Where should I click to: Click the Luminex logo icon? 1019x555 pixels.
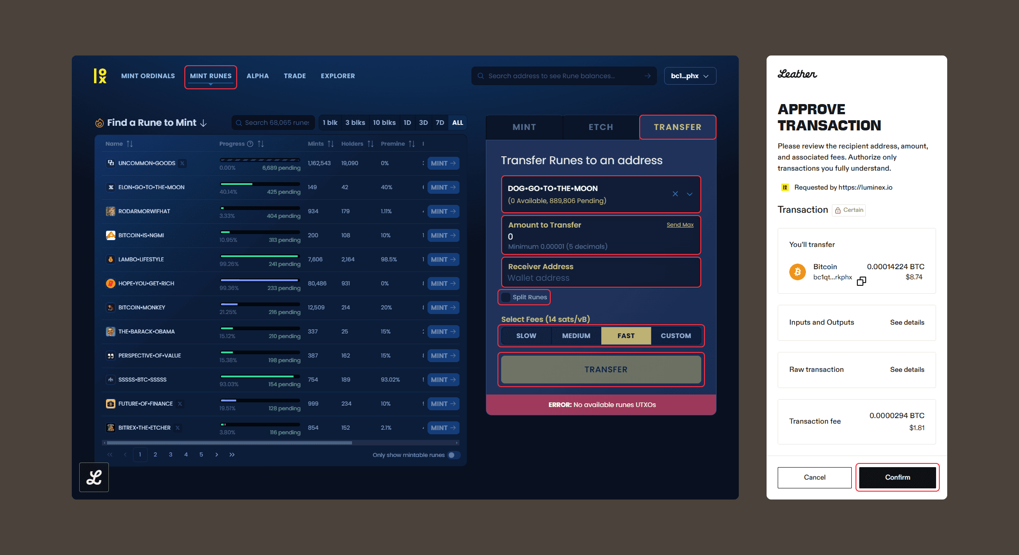(100, 76)
